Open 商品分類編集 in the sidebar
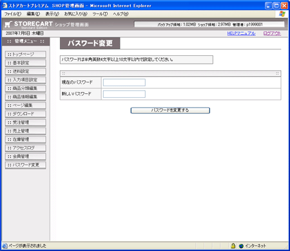Viewport: 290px width, 251px height. pos(26,88)
